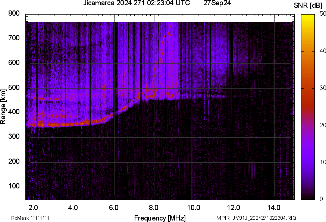Click the 8.0 frequency tick label
The image size is (326, 222).
[x=154, y=207]
